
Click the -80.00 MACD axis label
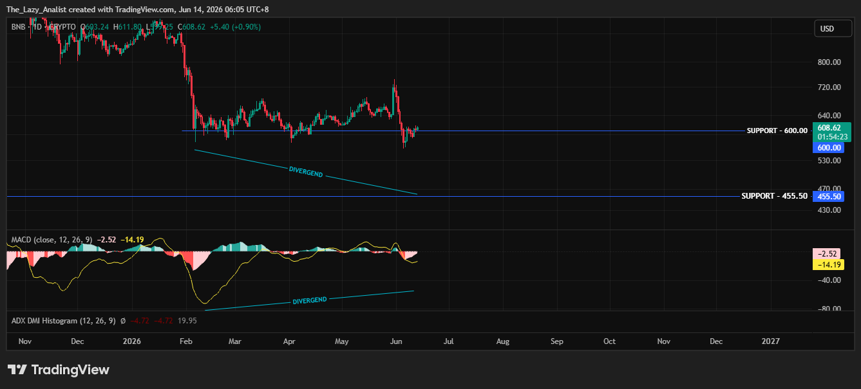point(828,309)
